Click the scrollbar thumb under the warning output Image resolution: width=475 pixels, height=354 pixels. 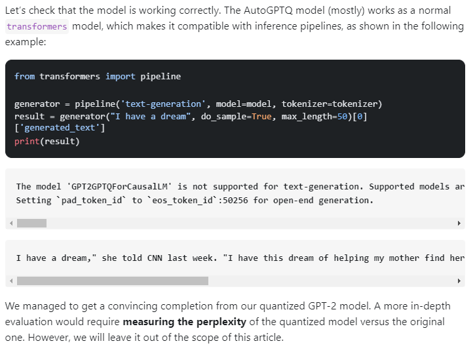(31, 223)
